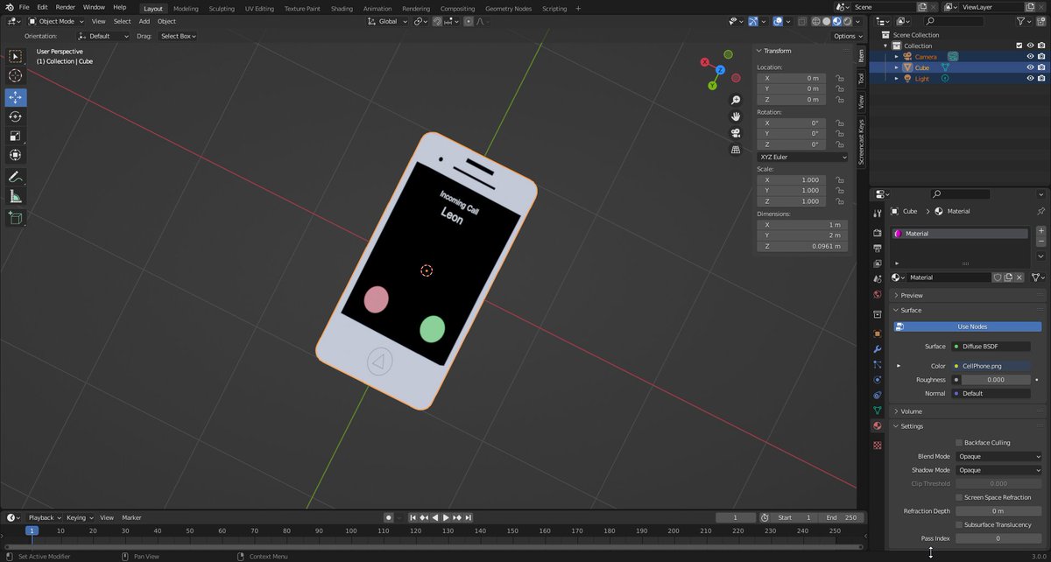Toggle lock on Scale Z
Image resolution: width=1051 pixels, height=562 pixels.
(839, 201)
